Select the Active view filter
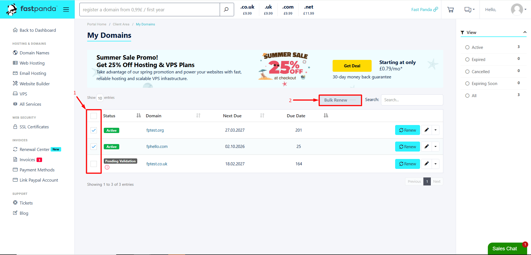The image size is (531, 255). (x=467, y=47)
